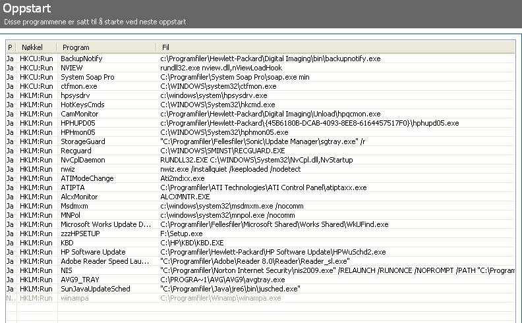The height and width of the screenshot is (323, 522).
Task: Select the NVIEW startup entry
Action: (72, 68)
